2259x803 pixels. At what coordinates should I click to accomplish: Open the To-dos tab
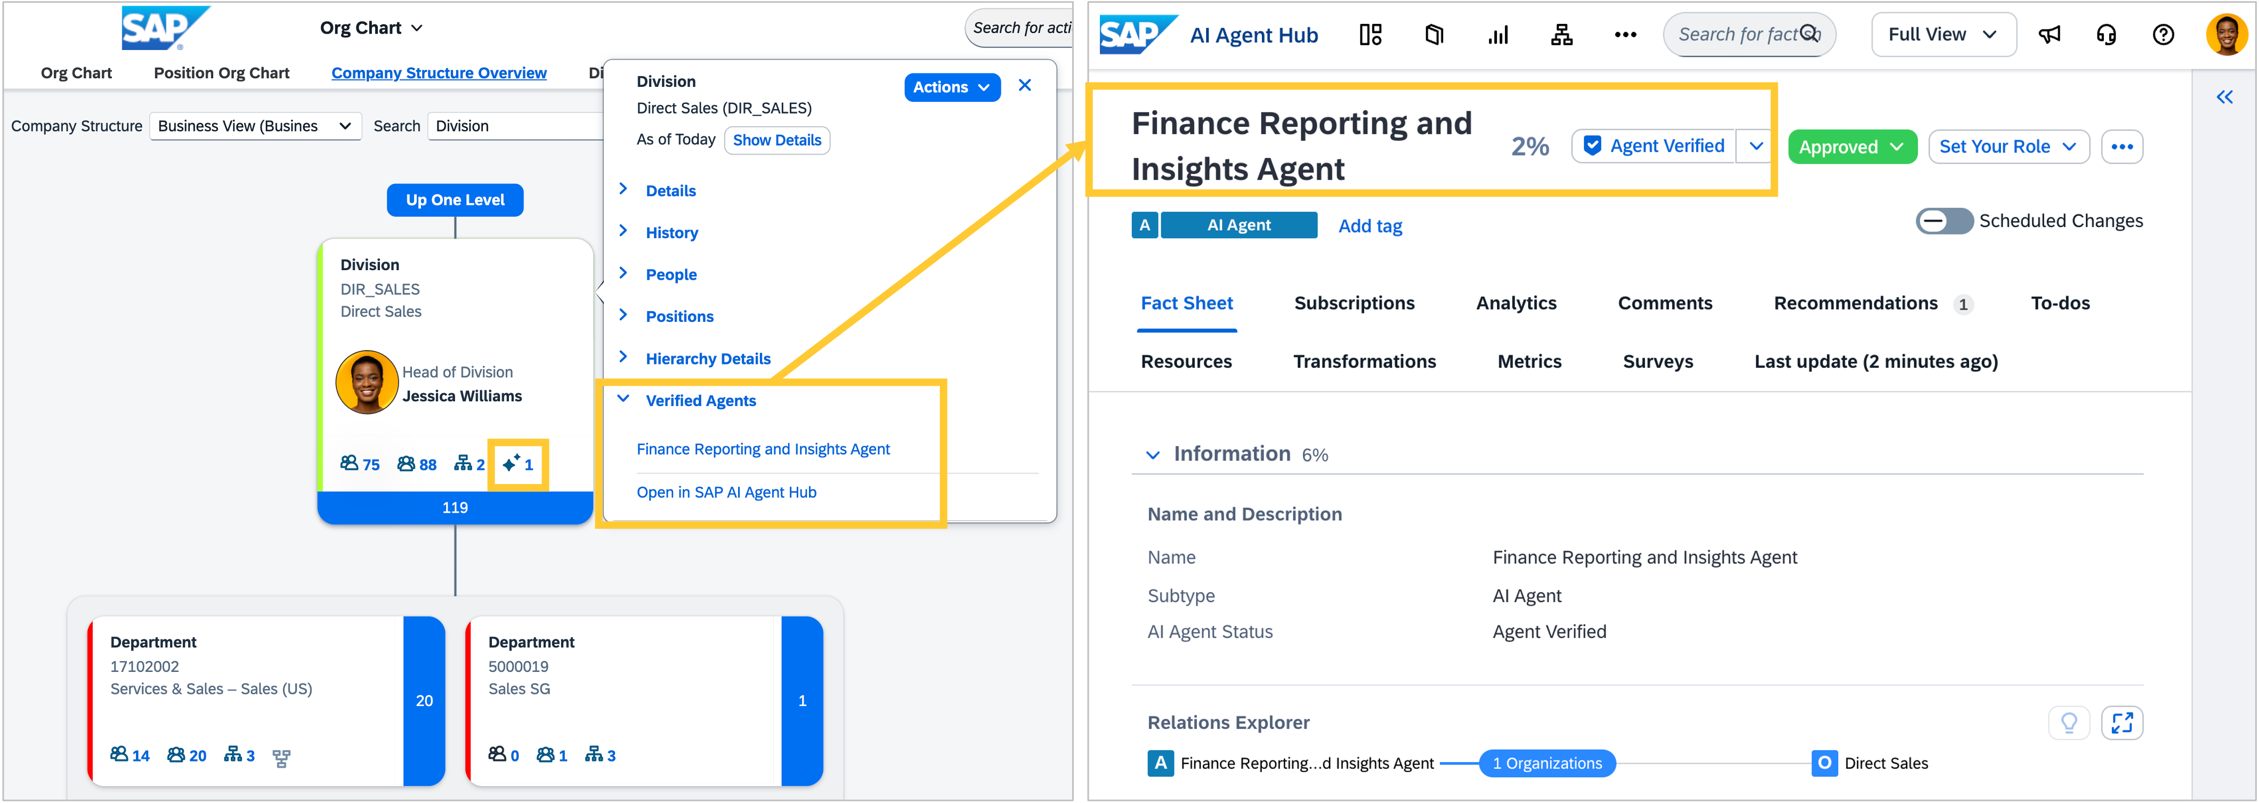(x=2060, y=303)
